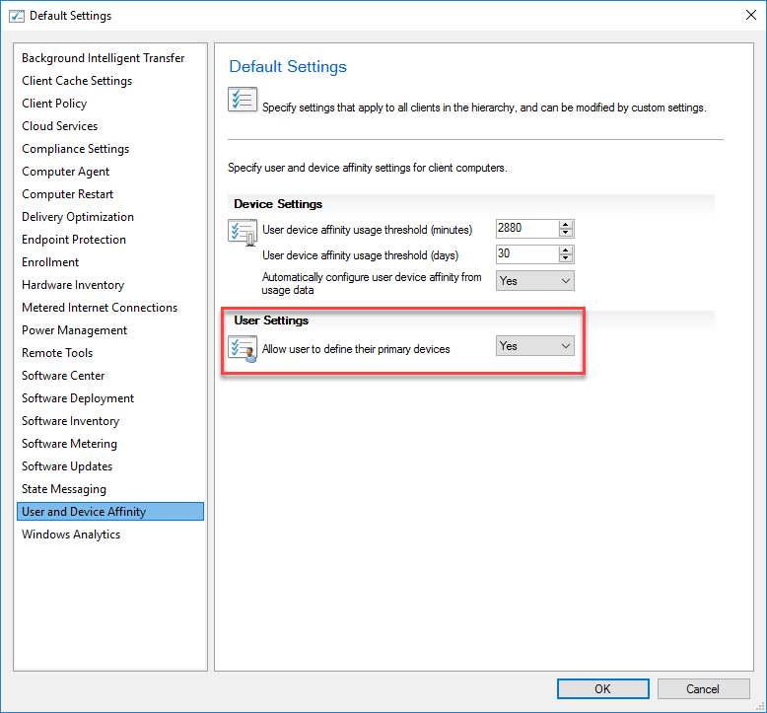Click the usage threshold minutes field showing 2880
The height and width of the screenshot is (713, 767).
tap(525, 229)
